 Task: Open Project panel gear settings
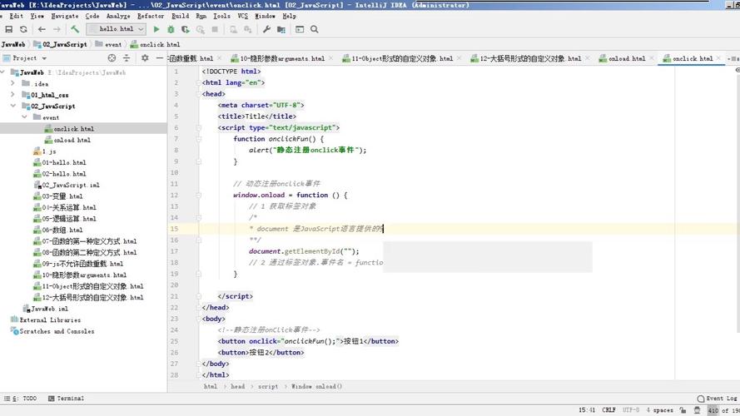coord(145,58)
